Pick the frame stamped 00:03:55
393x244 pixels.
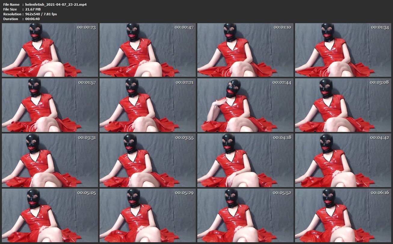[148, 160]
